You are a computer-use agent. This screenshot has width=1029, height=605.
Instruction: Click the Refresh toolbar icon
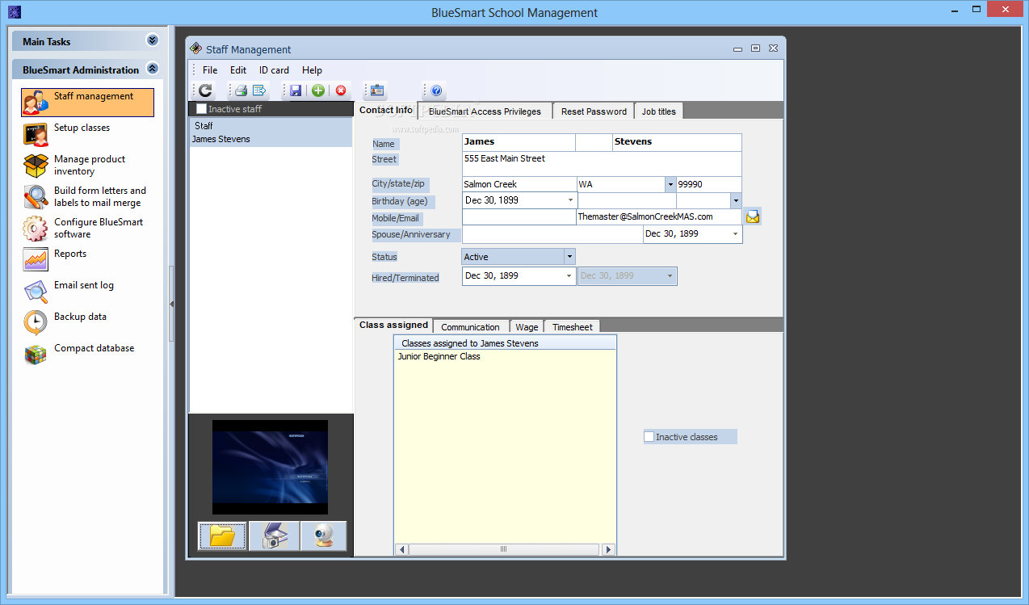coord(205,90)
